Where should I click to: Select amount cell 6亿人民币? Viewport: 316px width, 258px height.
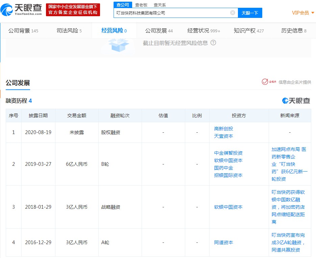[77, 164]
